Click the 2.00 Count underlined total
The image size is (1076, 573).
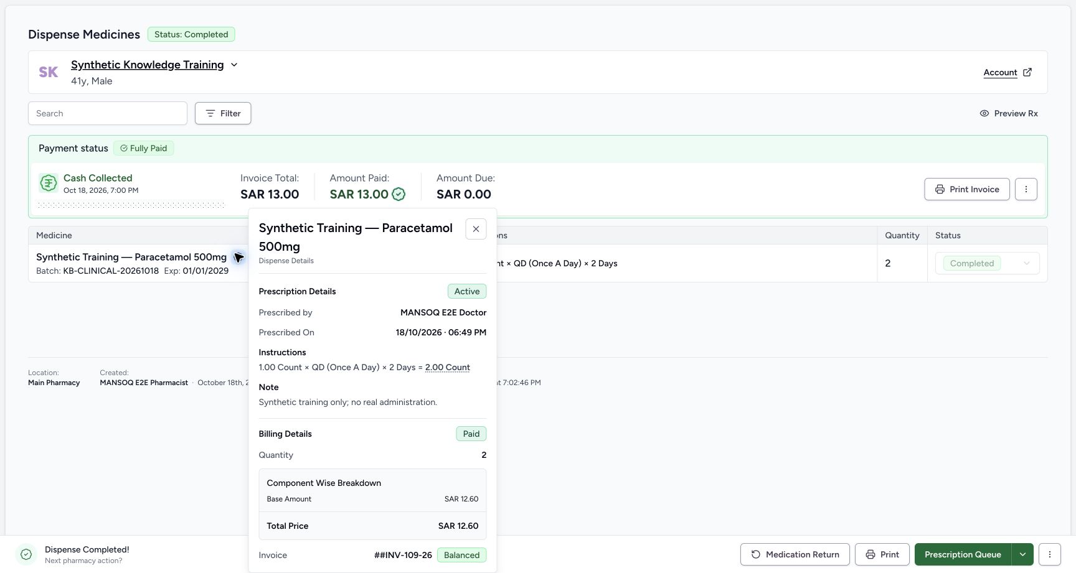click(x=448, y=367)
